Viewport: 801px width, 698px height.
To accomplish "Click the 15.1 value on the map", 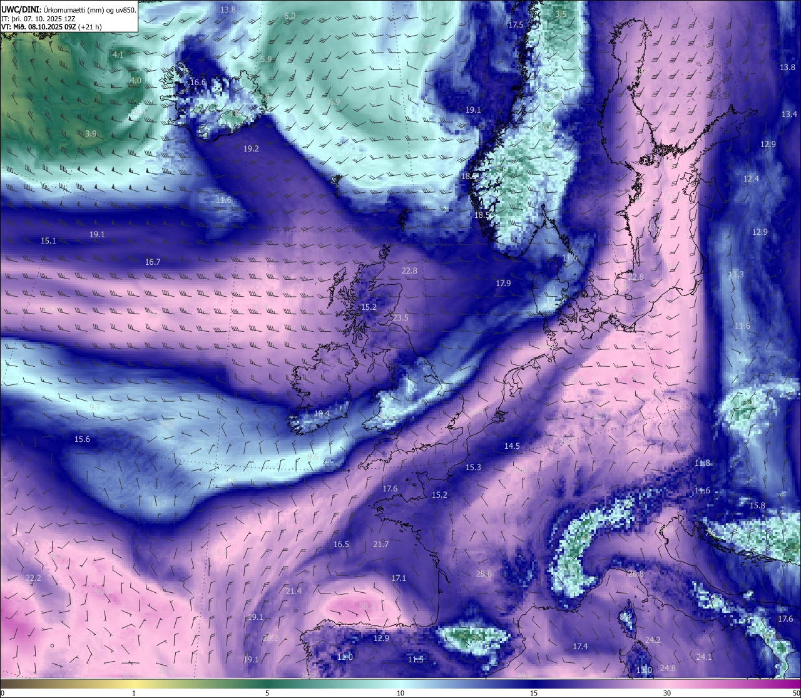I will [x=48, y=240].
